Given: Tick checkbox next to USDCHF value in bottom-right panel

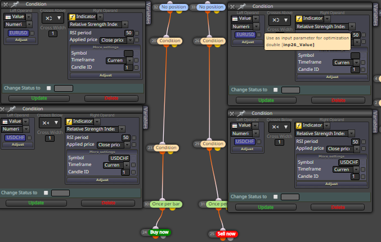Looking at the screenshot, I should [x=259, y=141].
